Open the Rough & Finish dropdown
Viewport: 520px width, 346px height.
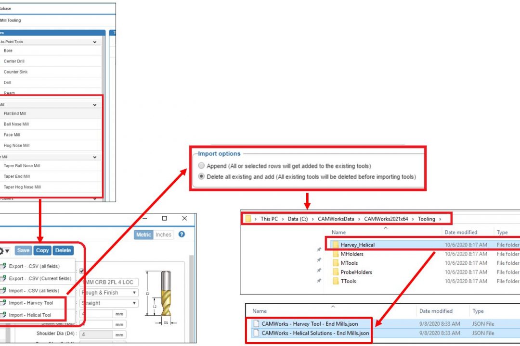[x=109, y=293]
